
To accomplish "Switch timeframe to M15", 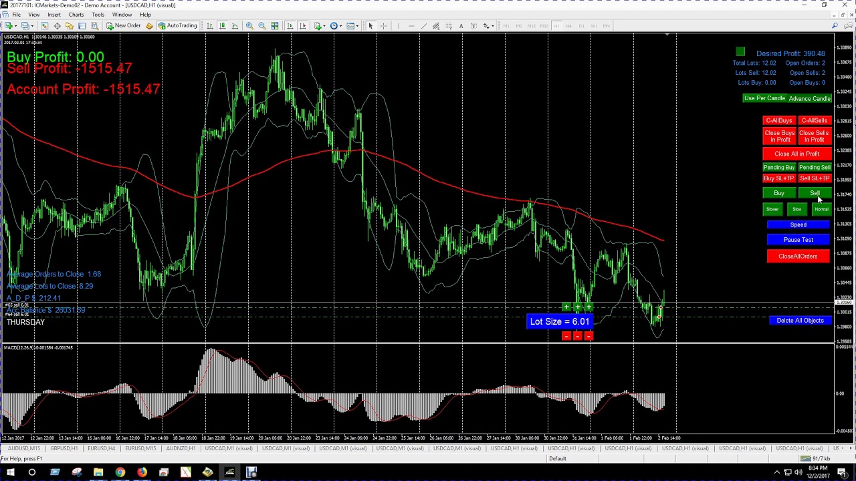I will [x=531, y=25].
